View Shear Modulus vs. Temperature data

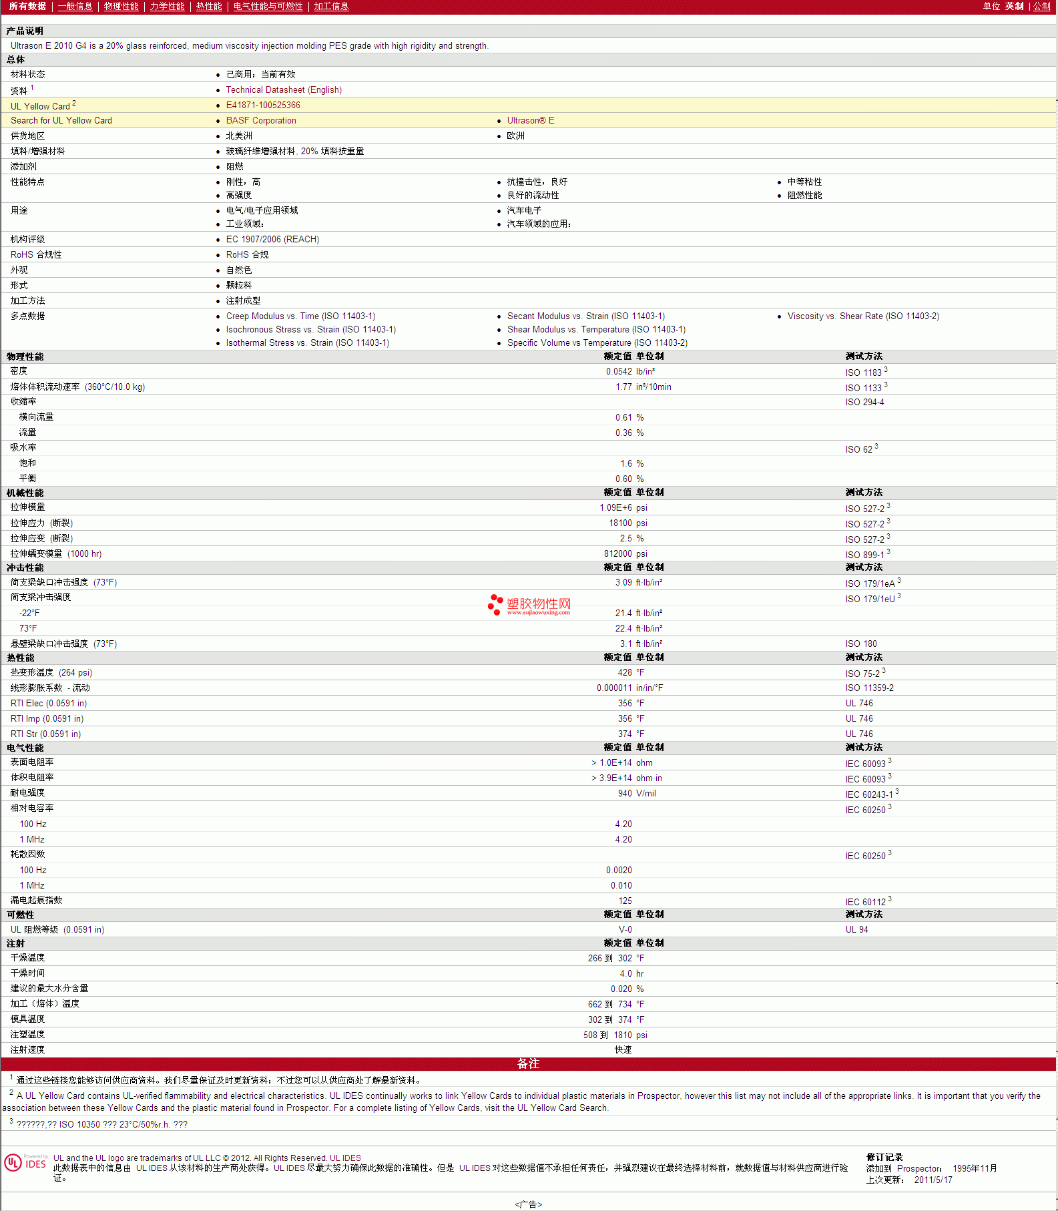596,330
